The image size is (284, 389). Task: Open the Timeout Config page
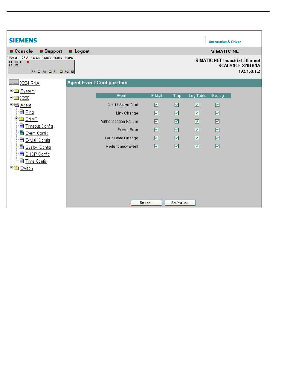click(39, 126)
